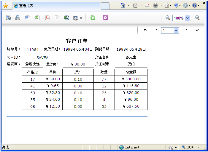Click the consignee city 厦门
This screenshot has width=208, height=152.
pos(131,64)
